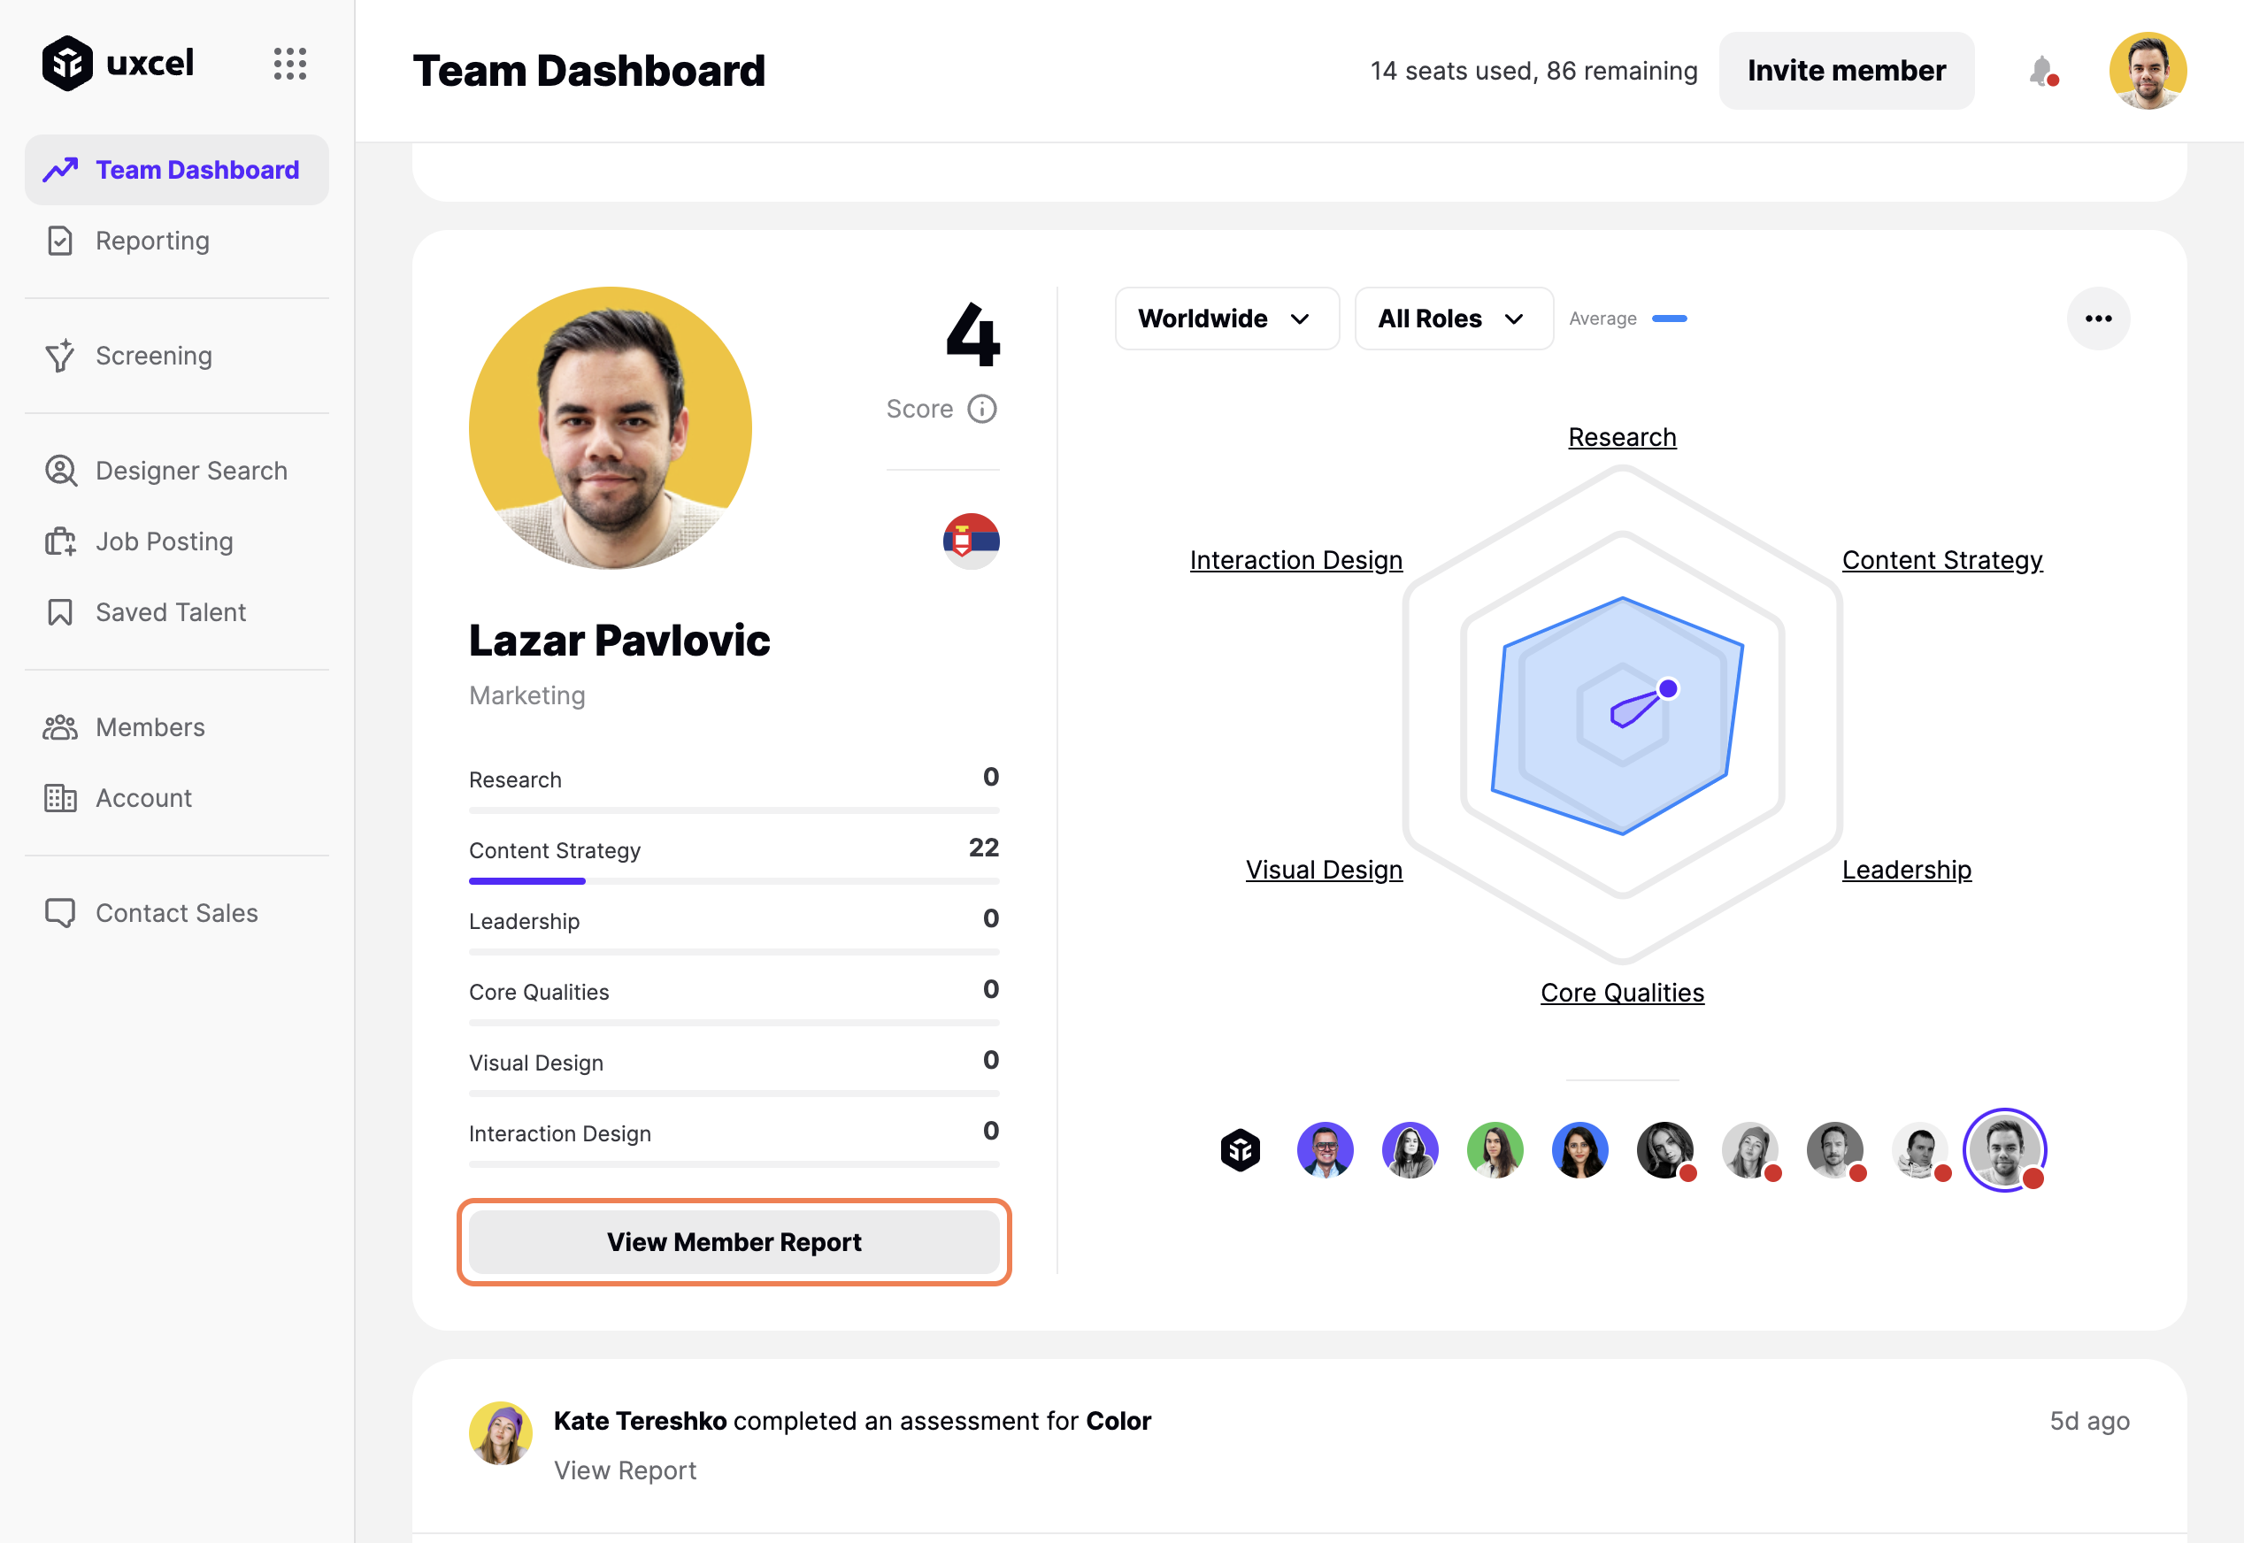Click the Invite member button
2244x1543 pixels.
pyautogui.click(x=1846, y=71)
